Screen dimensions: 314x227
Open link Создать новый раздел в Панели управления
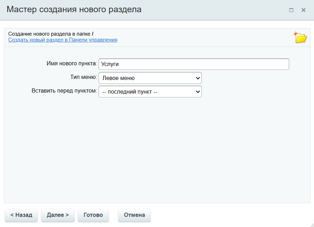[63, 40]
